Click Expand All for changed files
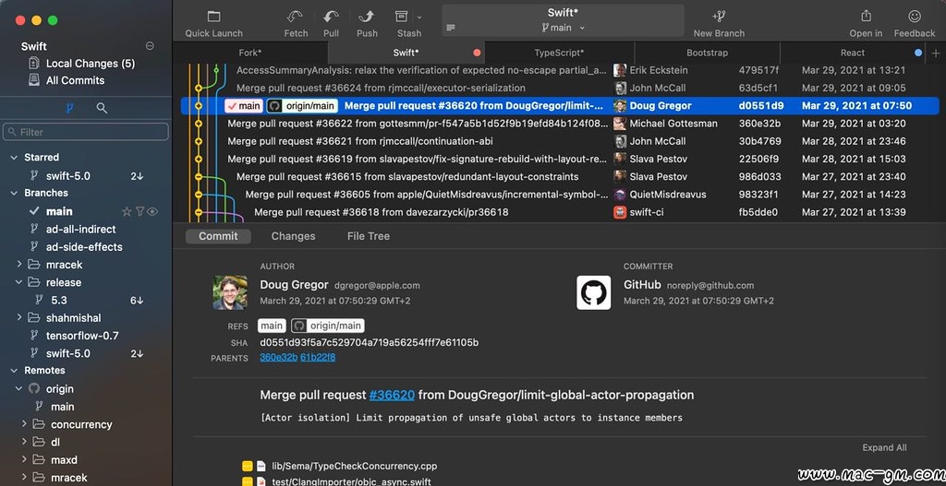 point(884,447)
